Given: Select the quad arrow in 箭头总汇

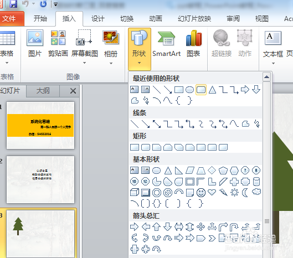Looking at the screenshot, I should tap(201, 227).
